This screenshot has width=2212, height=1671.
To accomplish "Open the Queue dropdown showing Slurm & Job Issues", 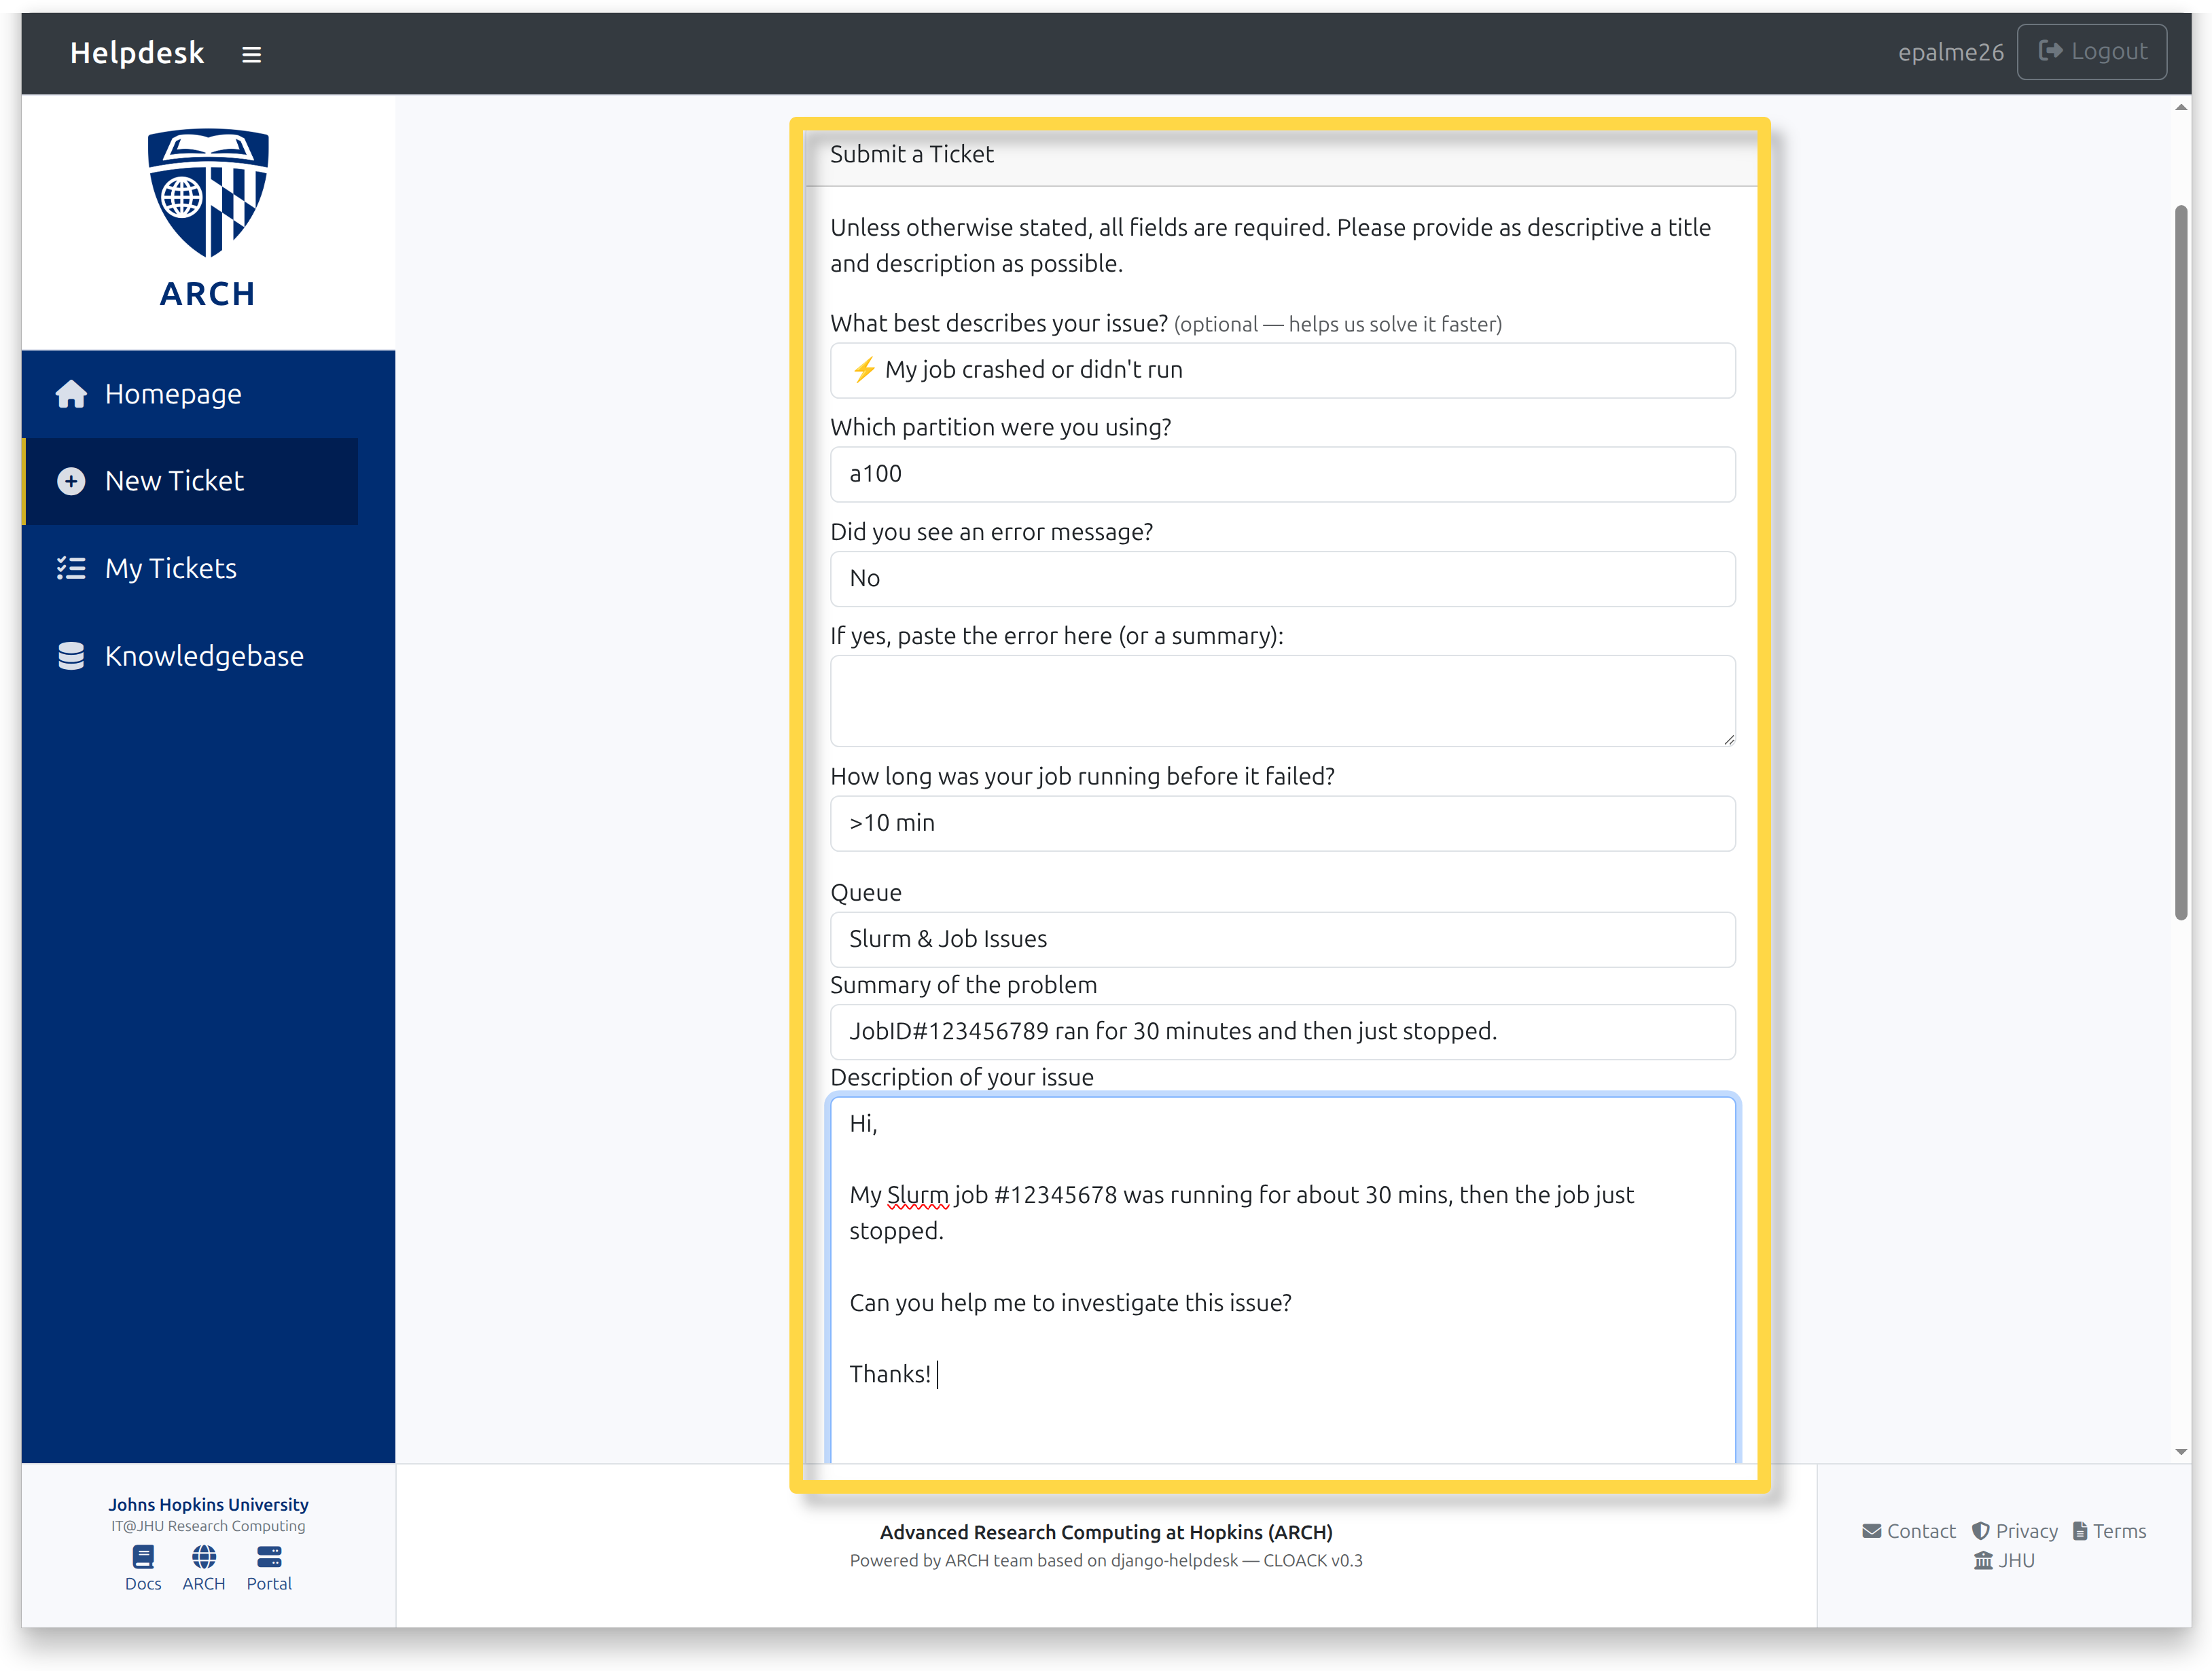I will pos(1282,939).
